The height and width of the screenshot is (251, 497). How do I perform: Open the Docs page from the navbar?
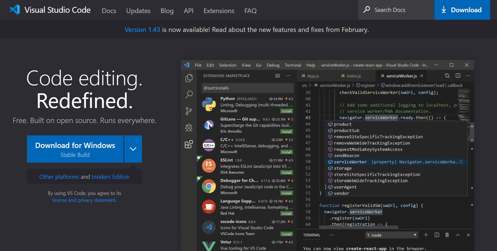(109, 11)
